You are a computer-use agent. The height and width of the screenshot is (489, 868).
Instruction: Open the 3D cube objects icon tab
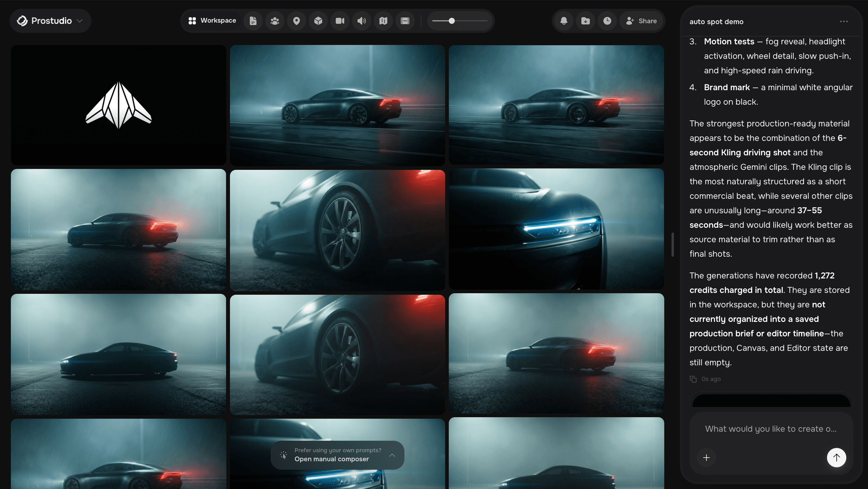point(318,21)
